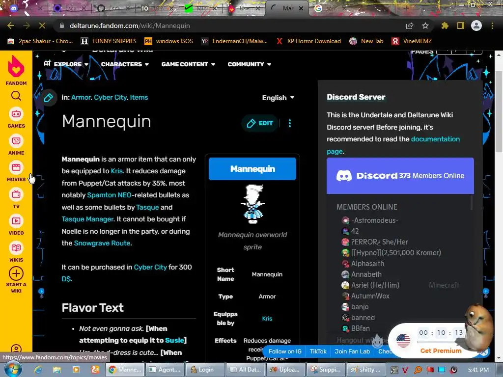This screenshot has width=503, height=377.
Task: Click the Mannequin overworld sprite image
Action: [253, 204]
